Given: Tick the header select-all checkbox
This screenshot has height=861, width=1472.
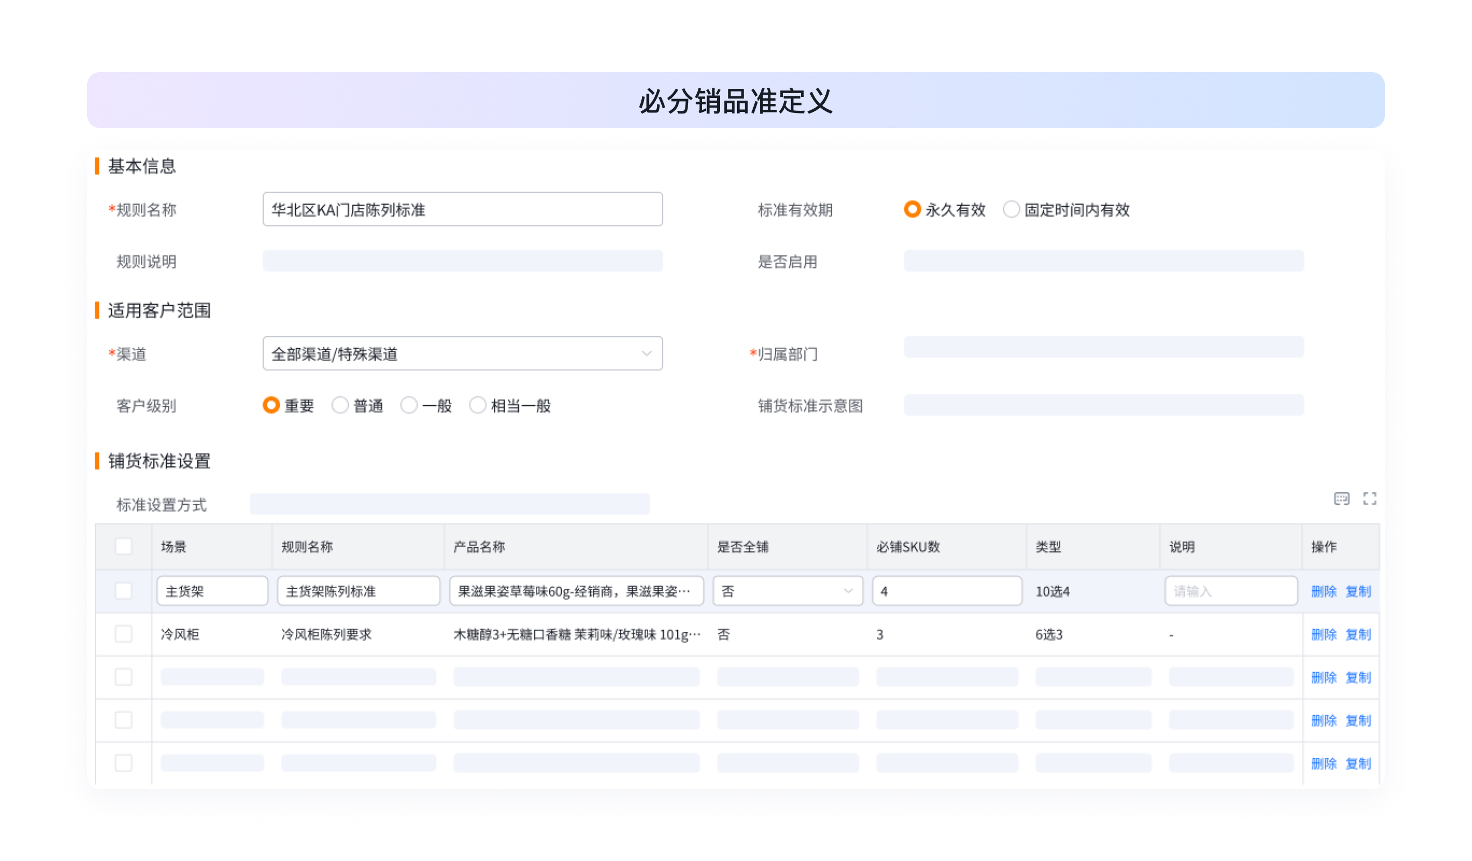Looking at the screenshot, I should pyautogui.click(x=123, y=547).
